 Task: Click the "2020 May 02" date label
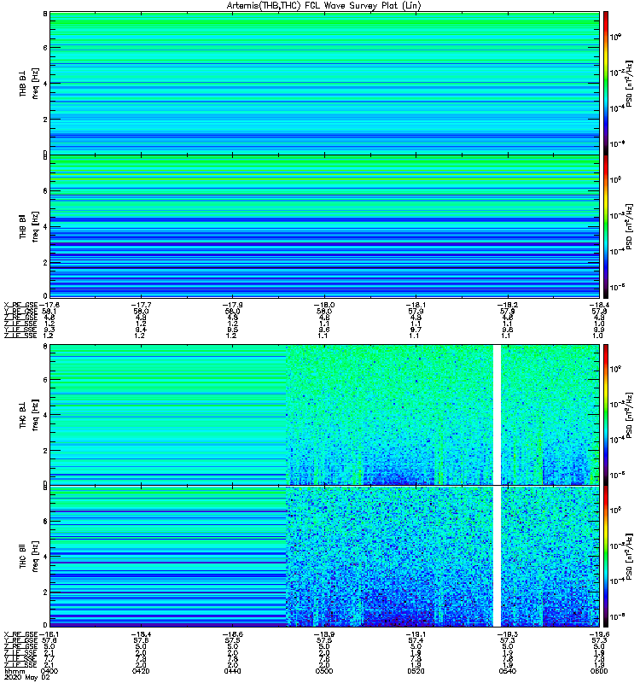(27, 677)
